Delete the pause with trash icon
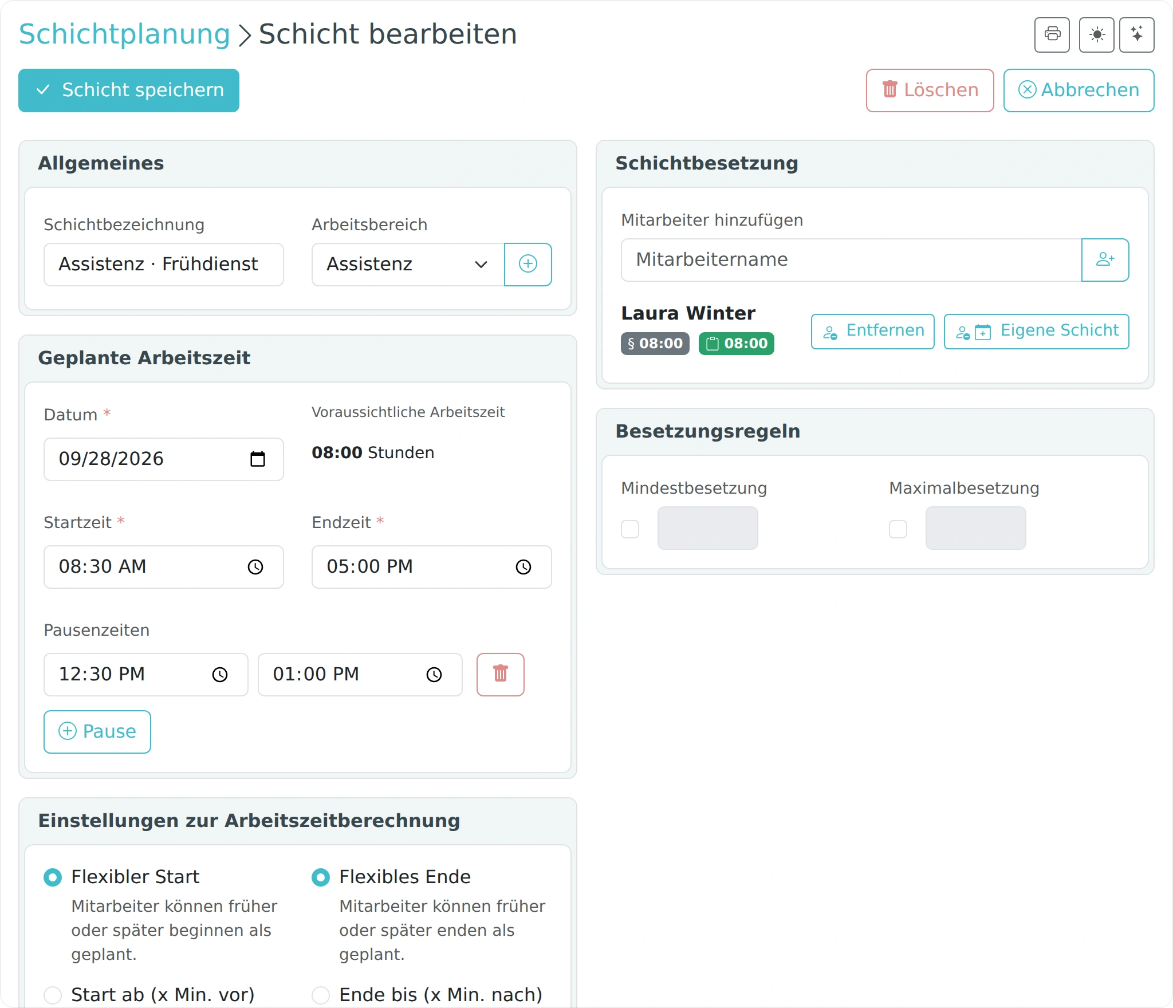 pos(501,675)
